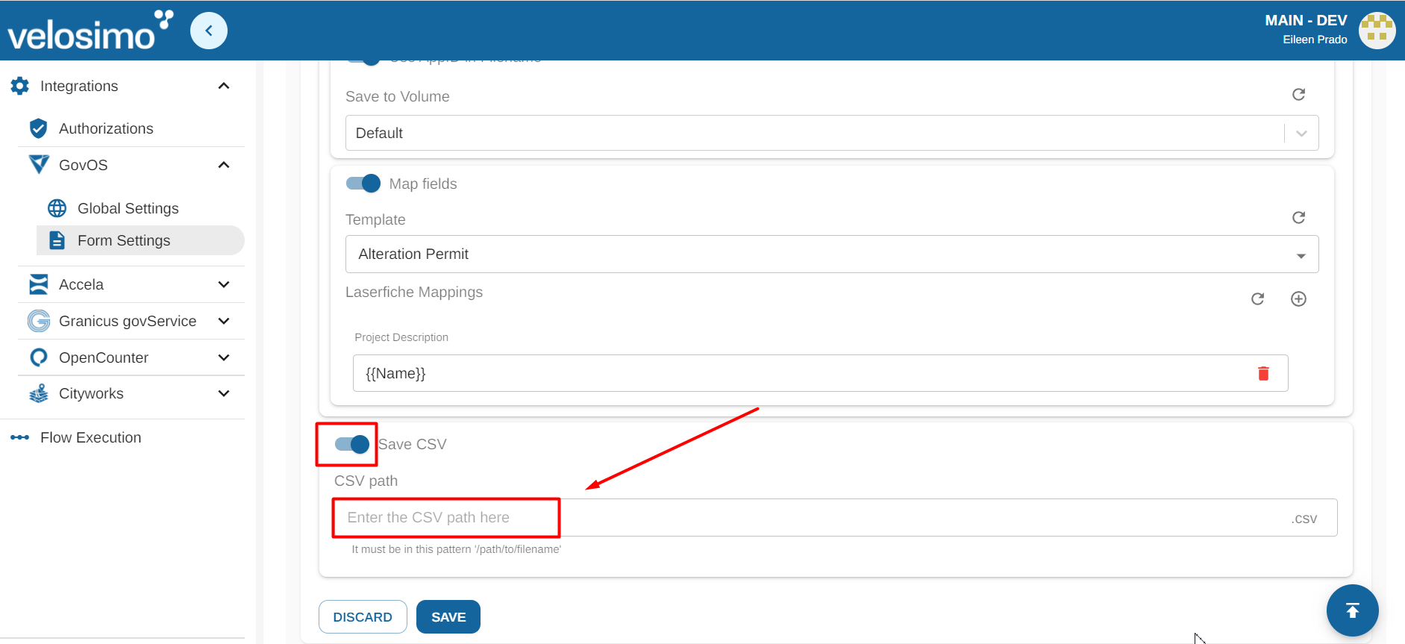This screenshot has width=1405, height=644.
Task: Click the OpenCounter logo icon
Action: pyautogui.click(x=39, y=357)
